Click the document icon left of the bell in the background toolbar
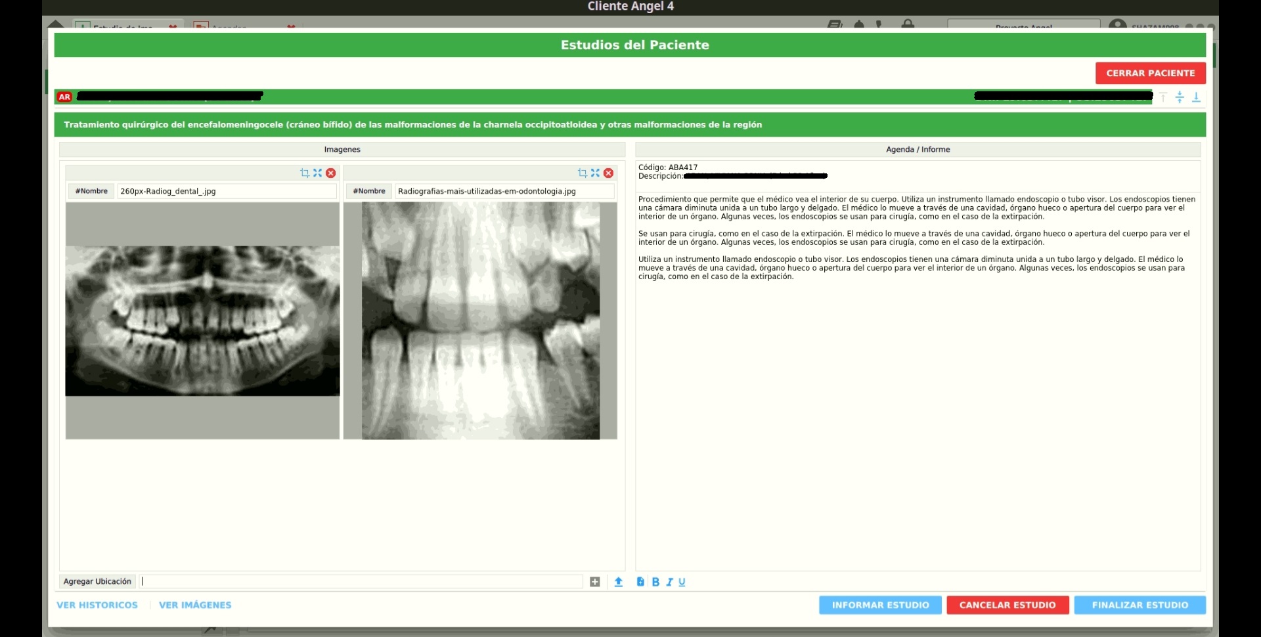 pyautogui.click(x=835, y=24)
